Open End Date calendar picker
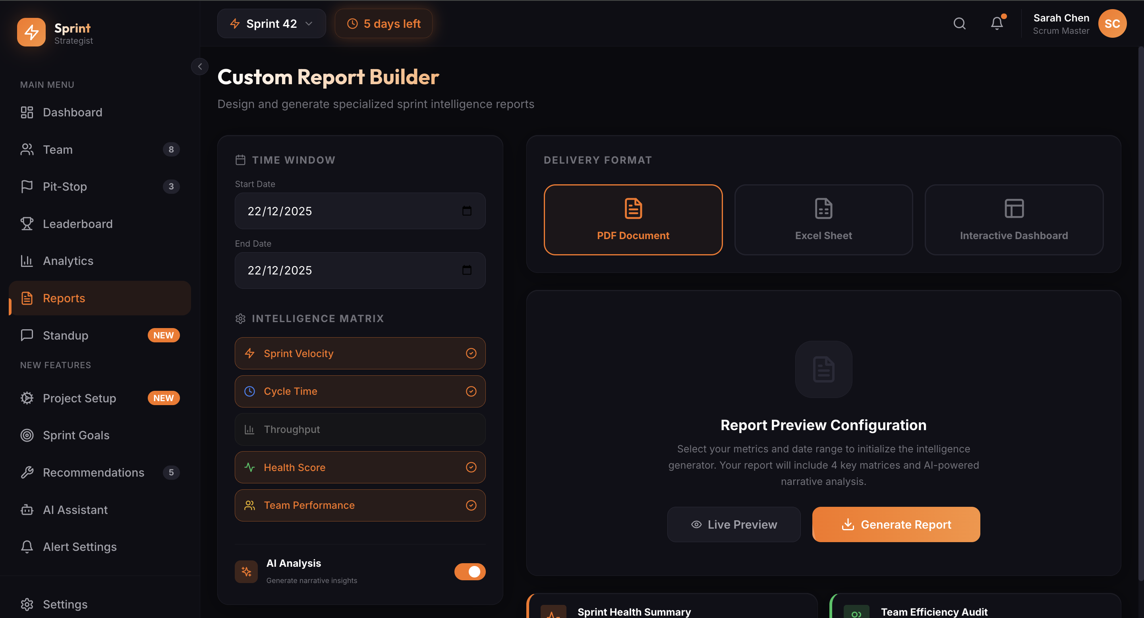1144x618 pixels. pos(466,270)
